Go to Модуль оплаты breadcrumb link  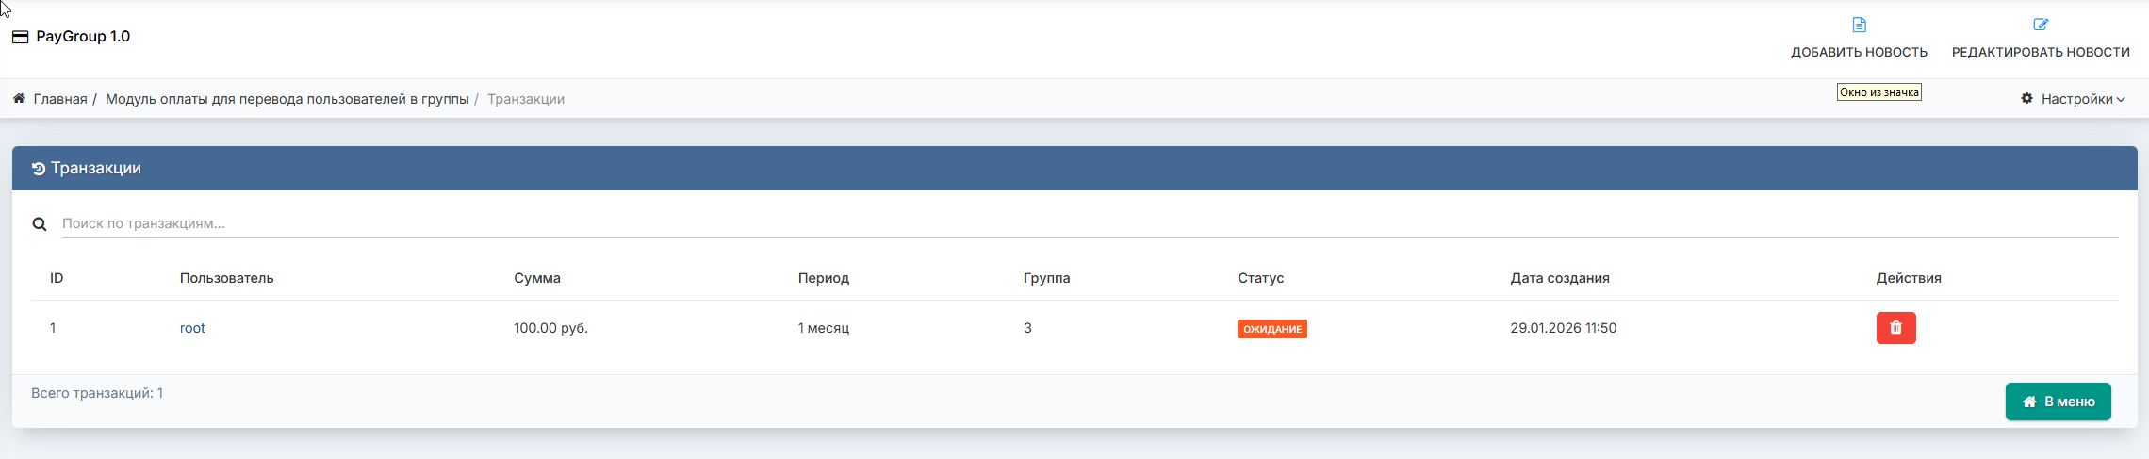(287, 99)
